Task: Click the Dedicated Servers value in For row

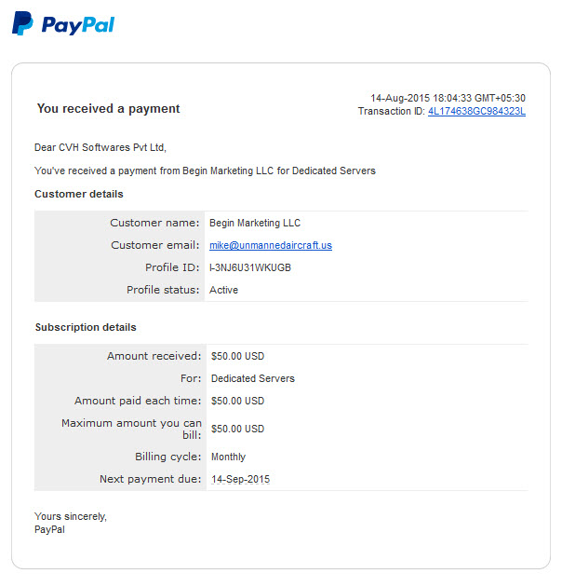Action: (x=253, y=378)
